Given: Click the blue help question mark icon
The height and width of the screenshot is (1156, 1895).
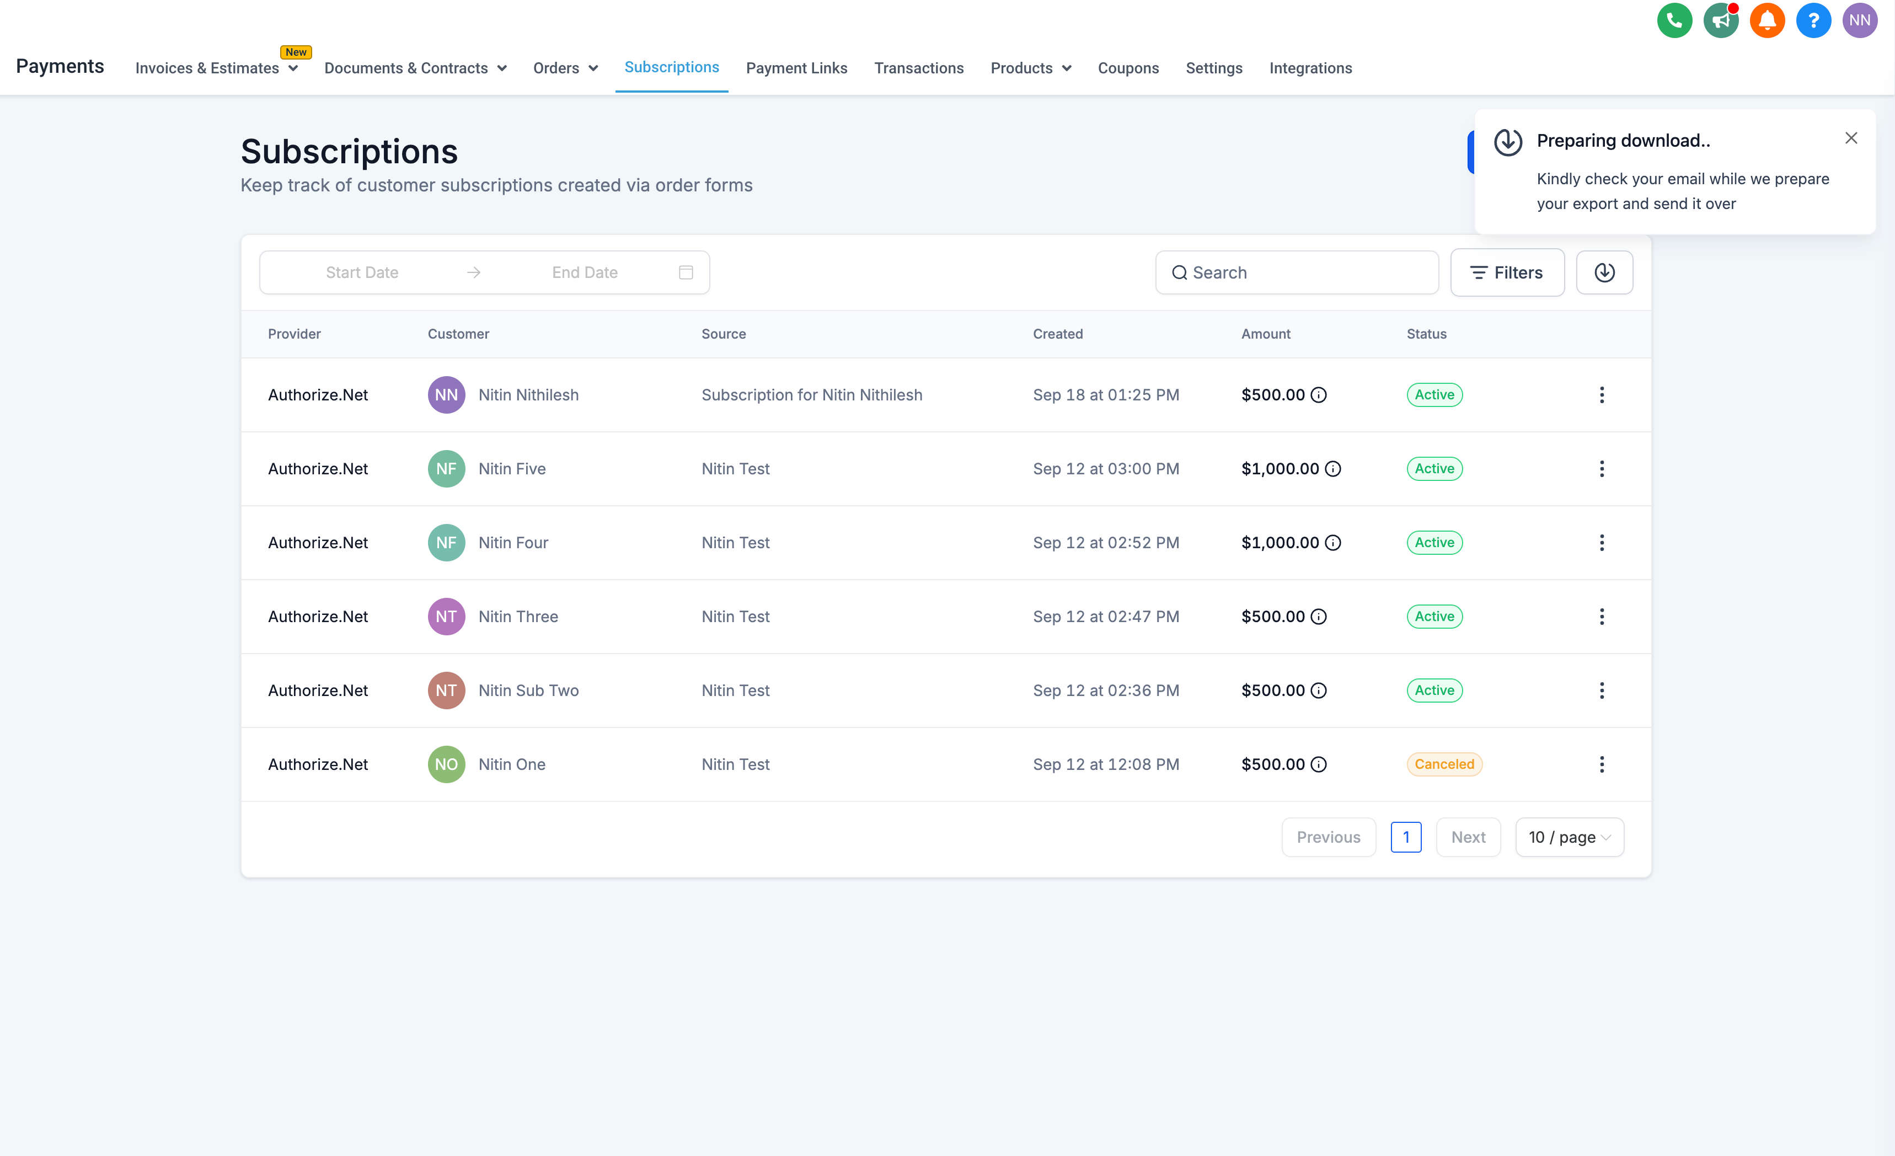Looking at the screenshot, I should [1813, 21].
